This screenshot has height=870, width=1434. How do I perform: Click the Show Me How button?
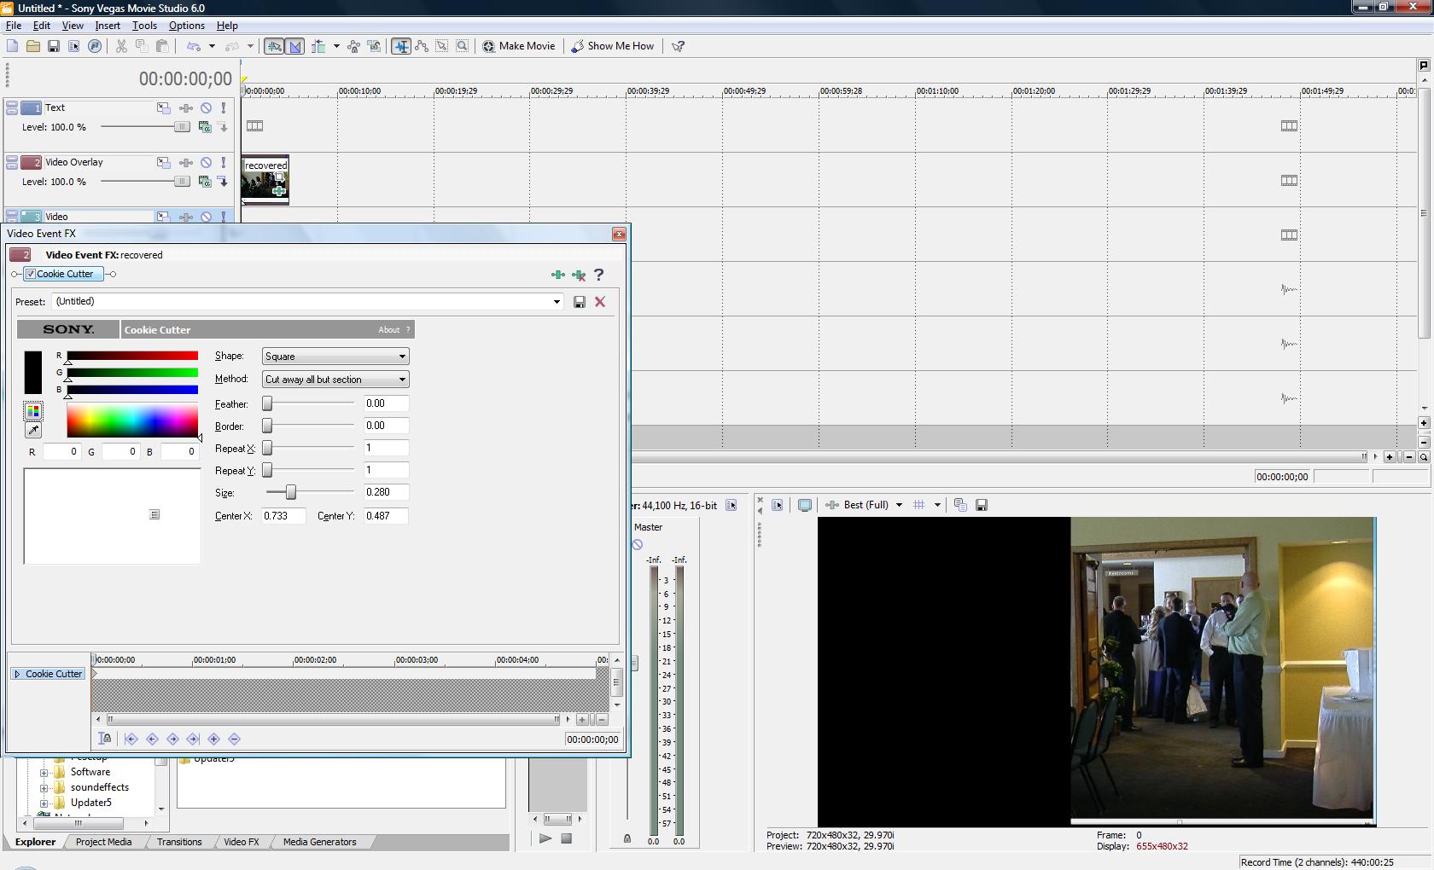(x=612, y=46)
